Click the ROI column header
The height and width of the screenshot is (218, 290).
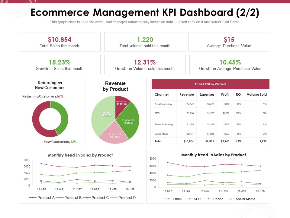pyautogui.click(x=239, y=94)
